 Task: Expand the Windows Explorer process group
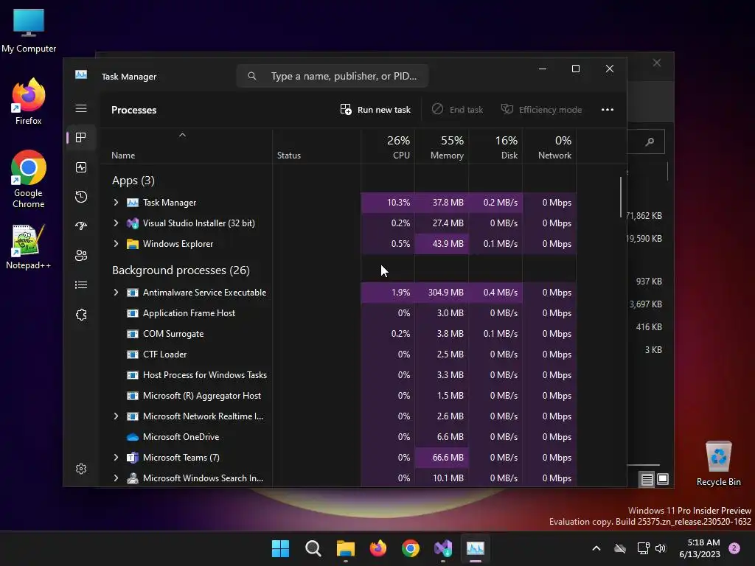116,244
